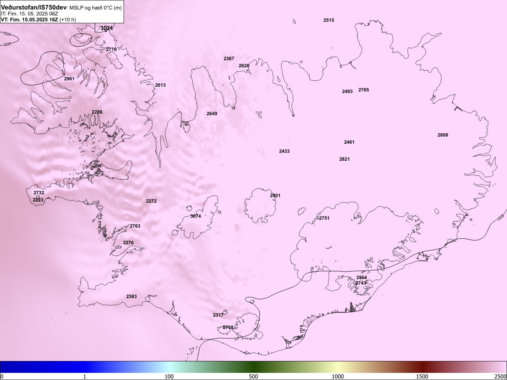The image size is (507, 380).
Task: Click the 2286 height value
Action: point(97,112)
